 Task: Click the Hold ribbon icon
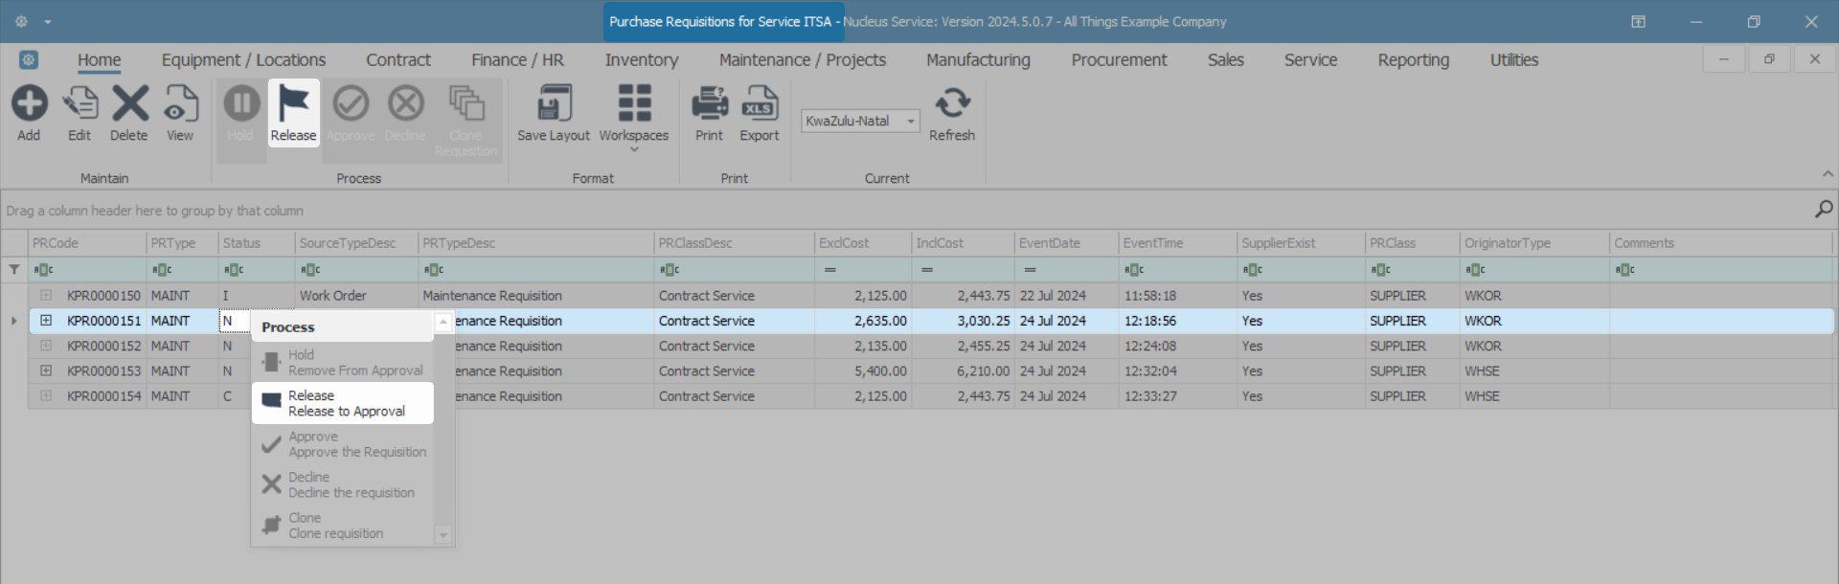pyautogui.click(x=241, y=103)
